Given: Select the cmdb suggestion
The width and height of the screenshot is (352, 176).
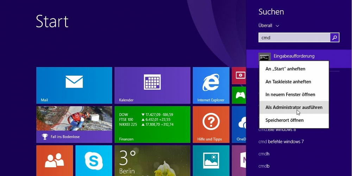Looking at the screenshot, I should coord(264,166).
